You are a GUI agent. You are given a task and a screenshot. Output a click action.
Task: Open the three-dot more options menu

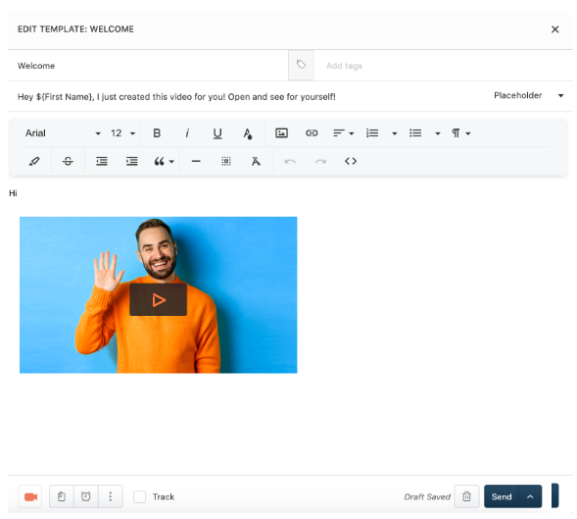point(110,496)
